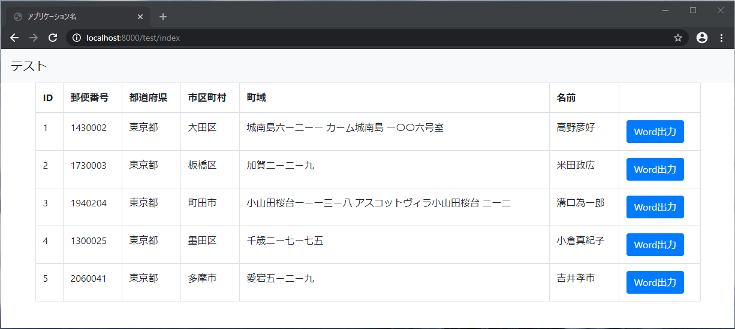Click the name 高野彦好
This screenshot has width=735, height=329.
point(576,127)
